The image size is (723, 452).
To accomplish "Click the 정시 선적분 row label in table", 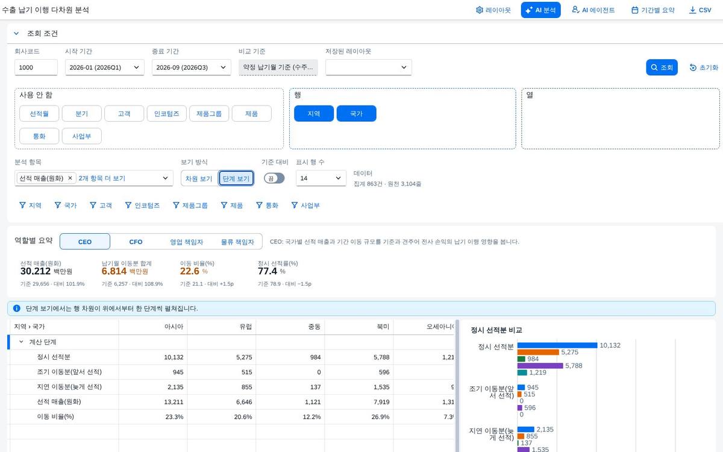I will pos(54,357).
